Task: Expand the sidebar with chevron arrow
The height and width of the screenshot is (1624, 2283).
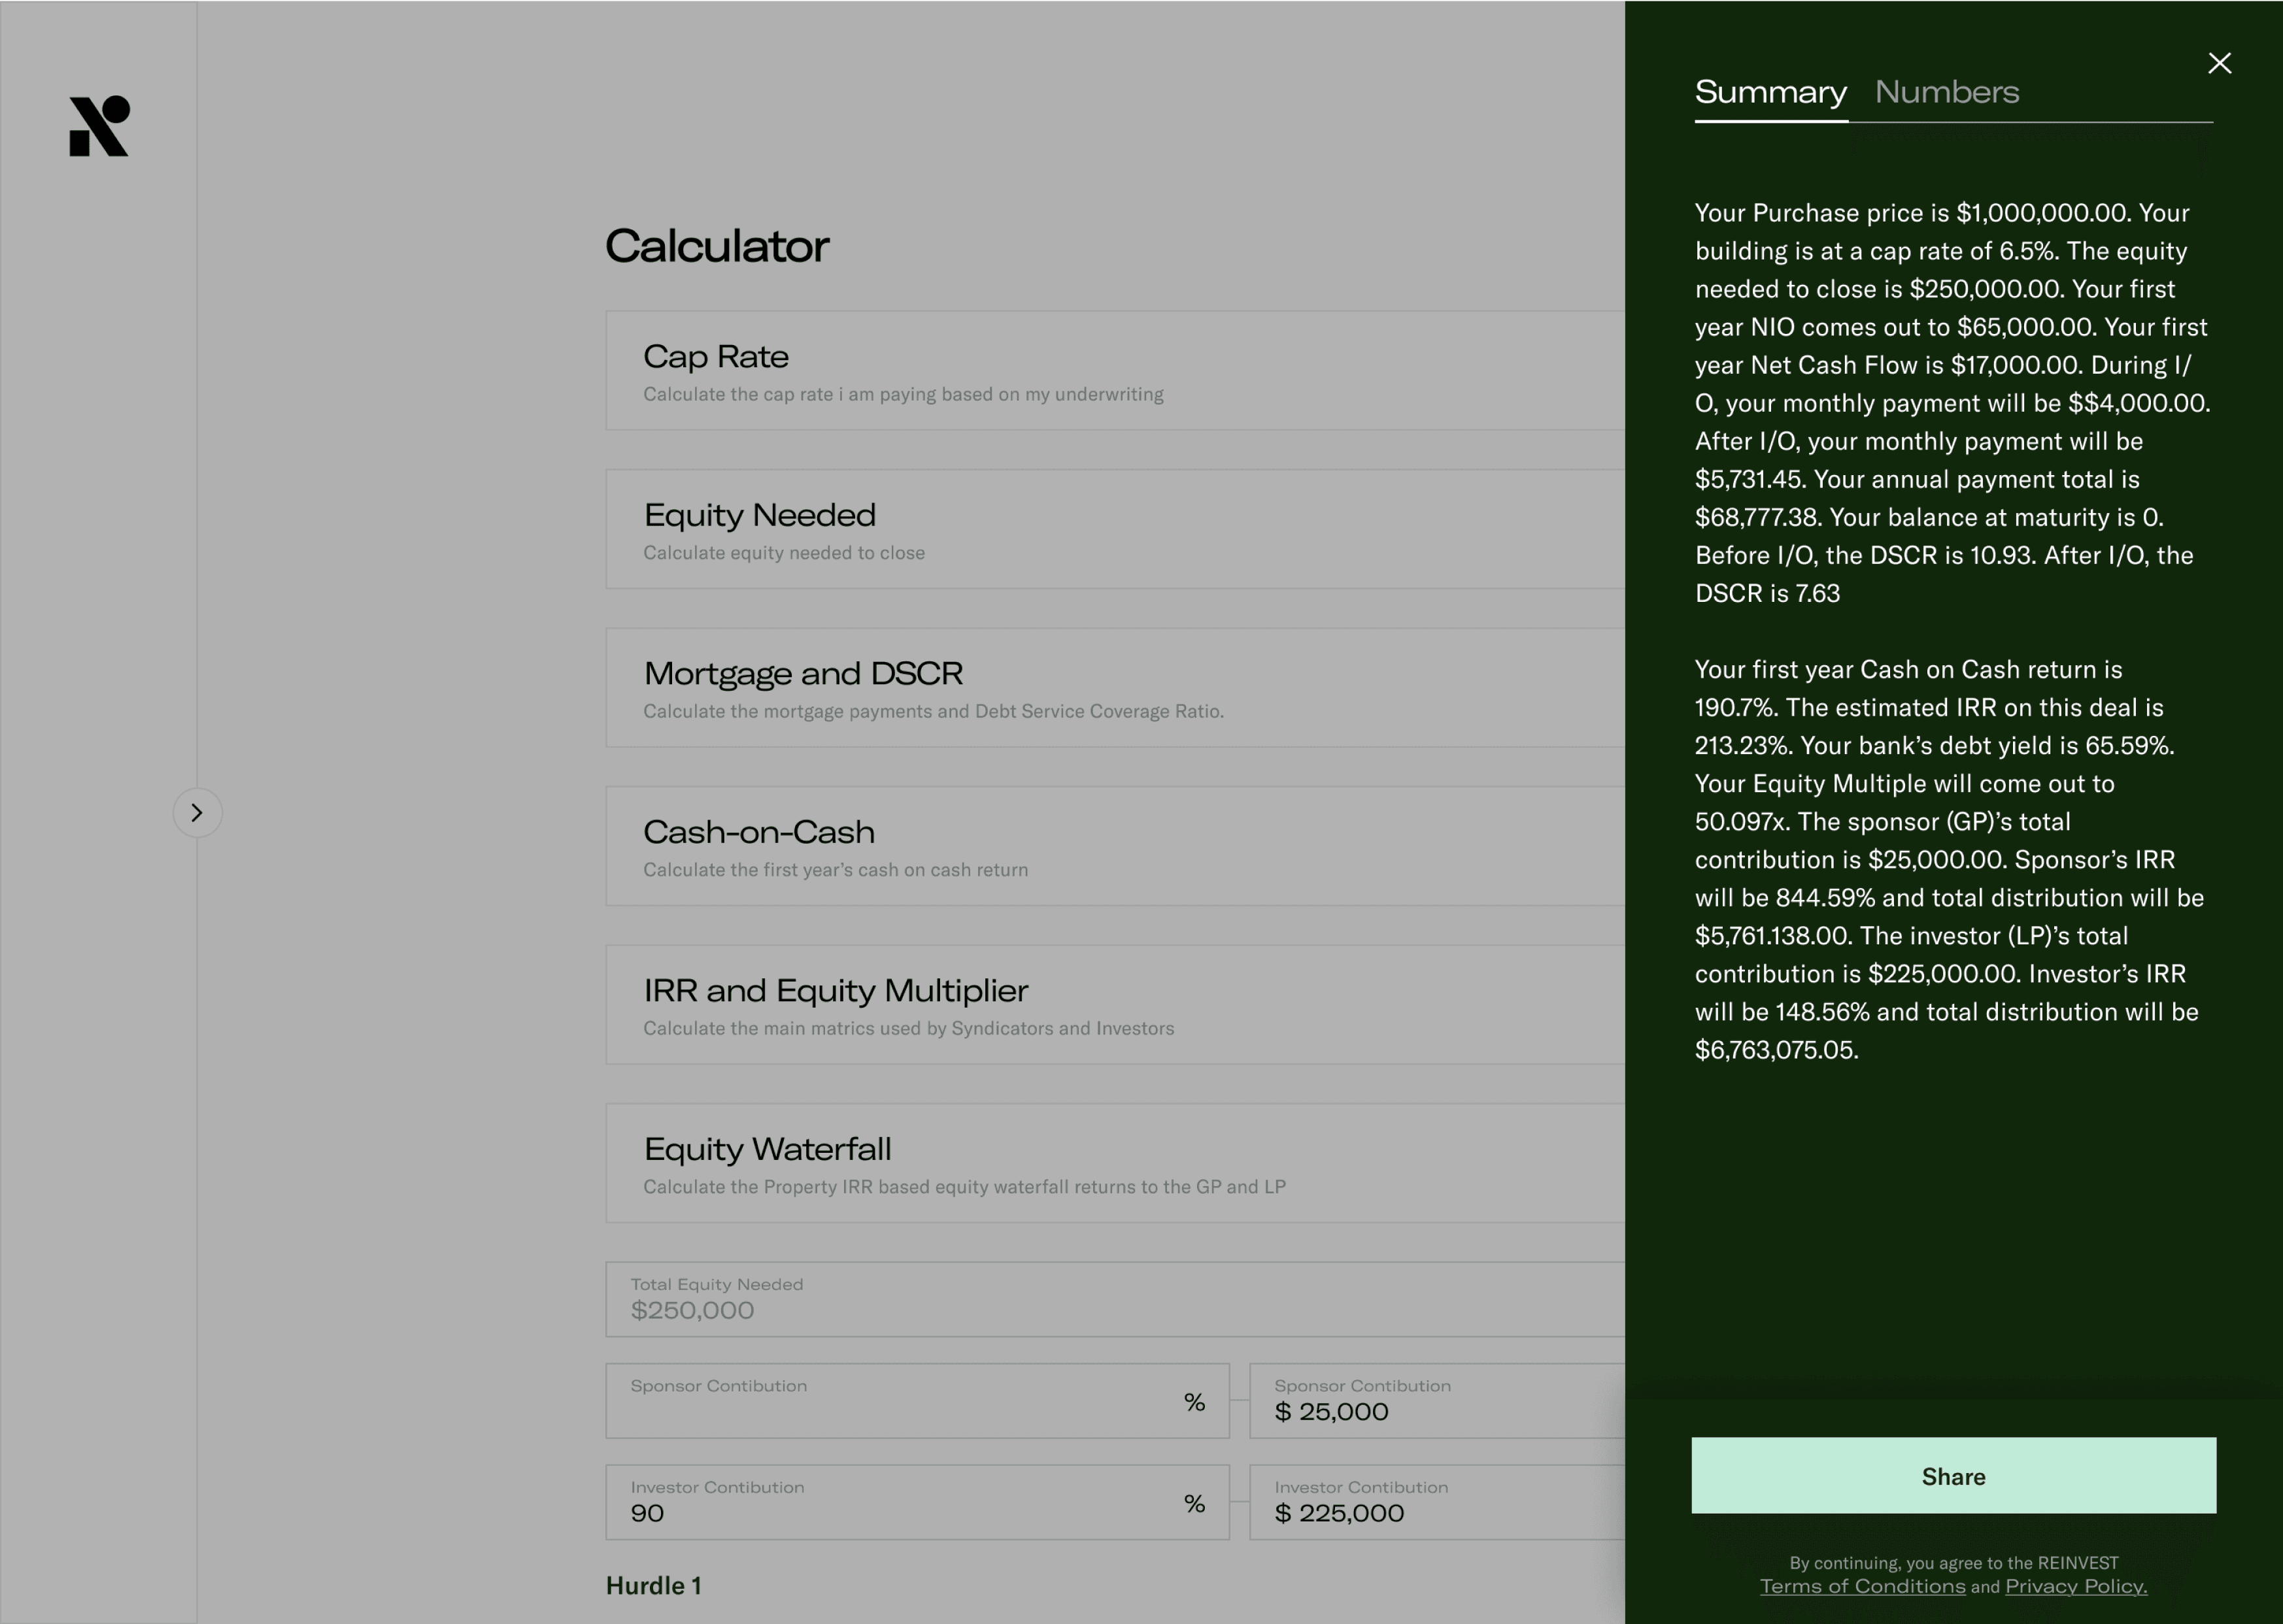Action: (197, 813)
